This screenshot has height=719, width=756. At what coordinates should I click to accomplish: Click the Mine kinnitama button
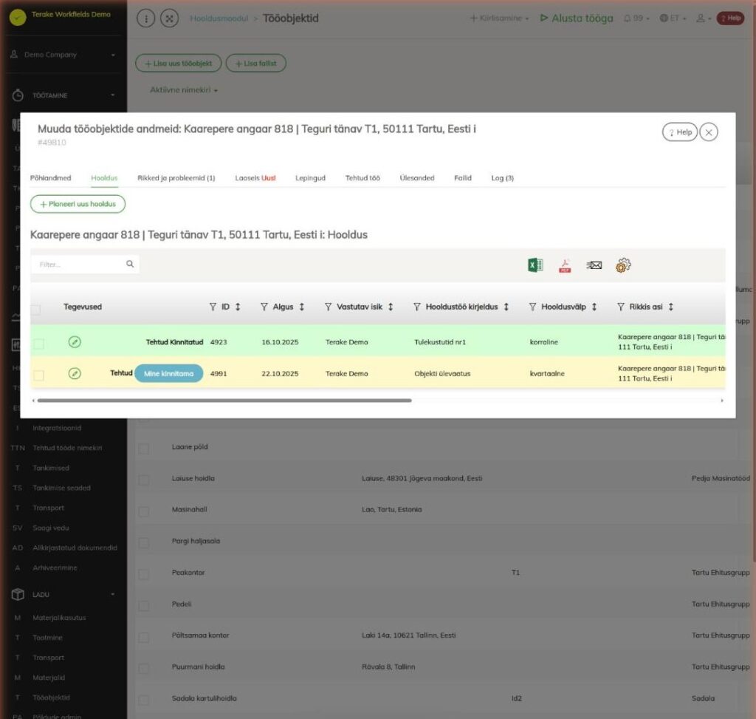click(169, 373)
